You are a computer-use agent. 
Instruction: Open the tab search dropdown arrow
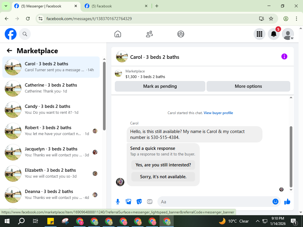(x=6, y=6)
